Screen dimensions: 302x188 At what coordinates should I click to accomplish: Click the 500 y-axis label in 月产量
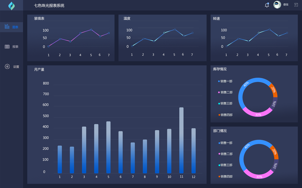(x=46, y=116)
